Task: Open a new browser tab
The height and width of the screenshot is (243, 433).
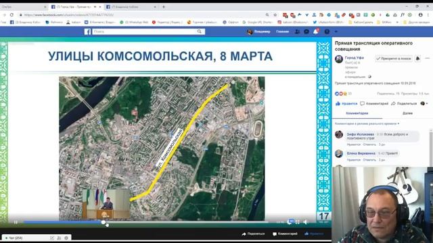Action: 164,7
